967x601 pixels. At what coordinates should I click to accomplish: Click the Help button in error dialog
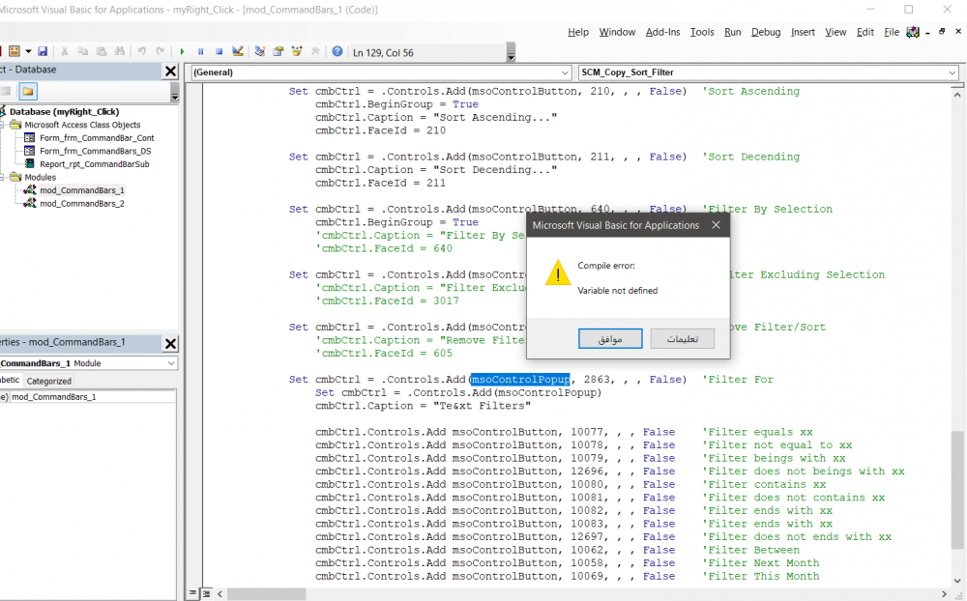tap(683, 338)
